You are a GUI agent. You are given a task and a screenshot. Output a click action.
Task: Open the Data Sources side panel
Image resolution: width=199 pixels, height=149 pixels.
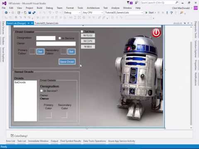coord(3,28)
